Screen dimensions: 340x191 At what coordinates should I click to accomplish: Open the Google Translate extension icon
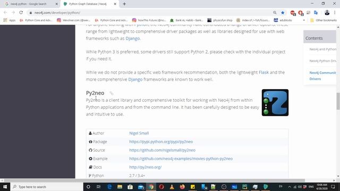(x=316, y=13)
